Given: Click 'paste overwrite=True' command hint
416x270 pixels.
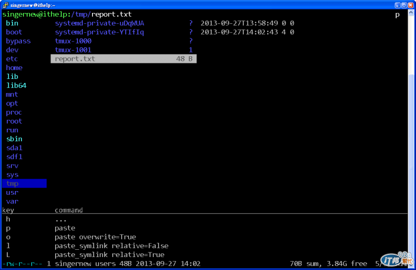Looking at the screenshot, I should pos(95,237).
